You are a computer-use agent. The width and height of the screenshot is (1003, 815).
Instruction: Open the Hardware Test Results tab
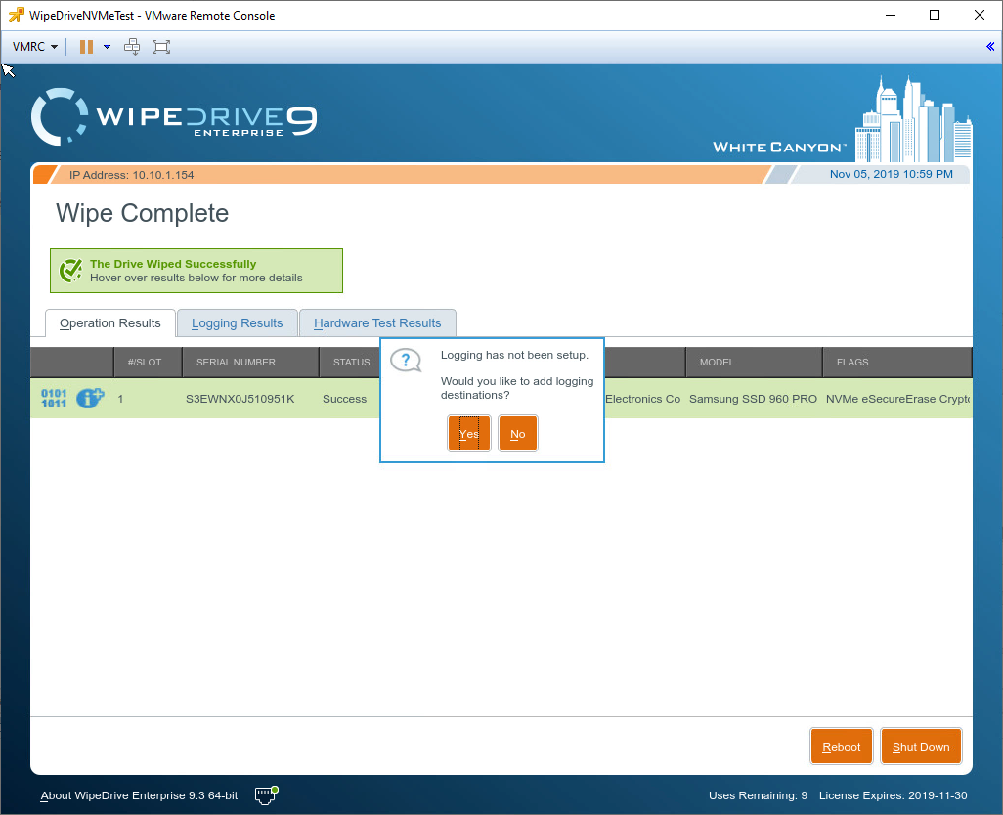(x=377, y=322)
